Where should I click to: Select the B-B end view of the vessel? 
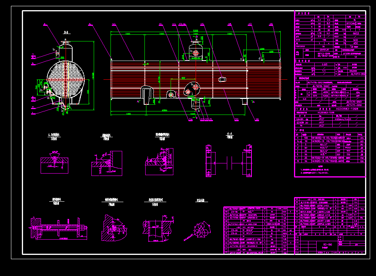point(67,76)
